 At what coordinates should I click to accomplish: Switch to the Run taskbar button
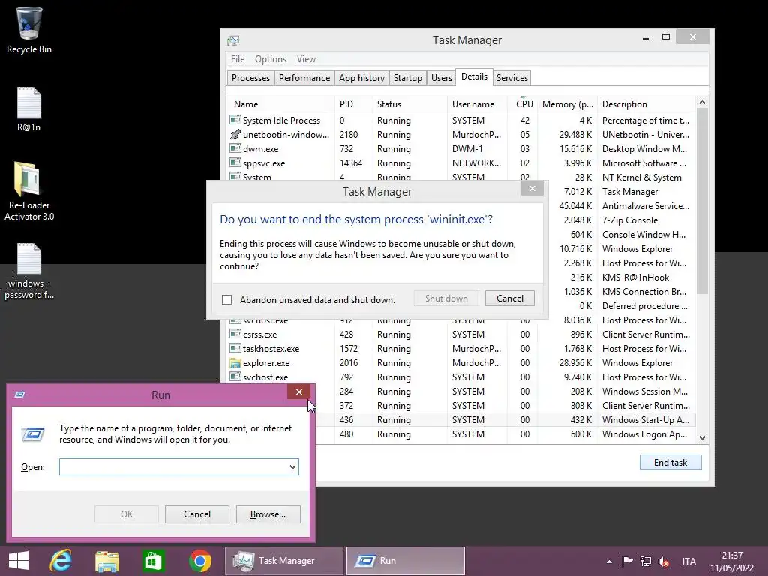[x=406, y=561]
